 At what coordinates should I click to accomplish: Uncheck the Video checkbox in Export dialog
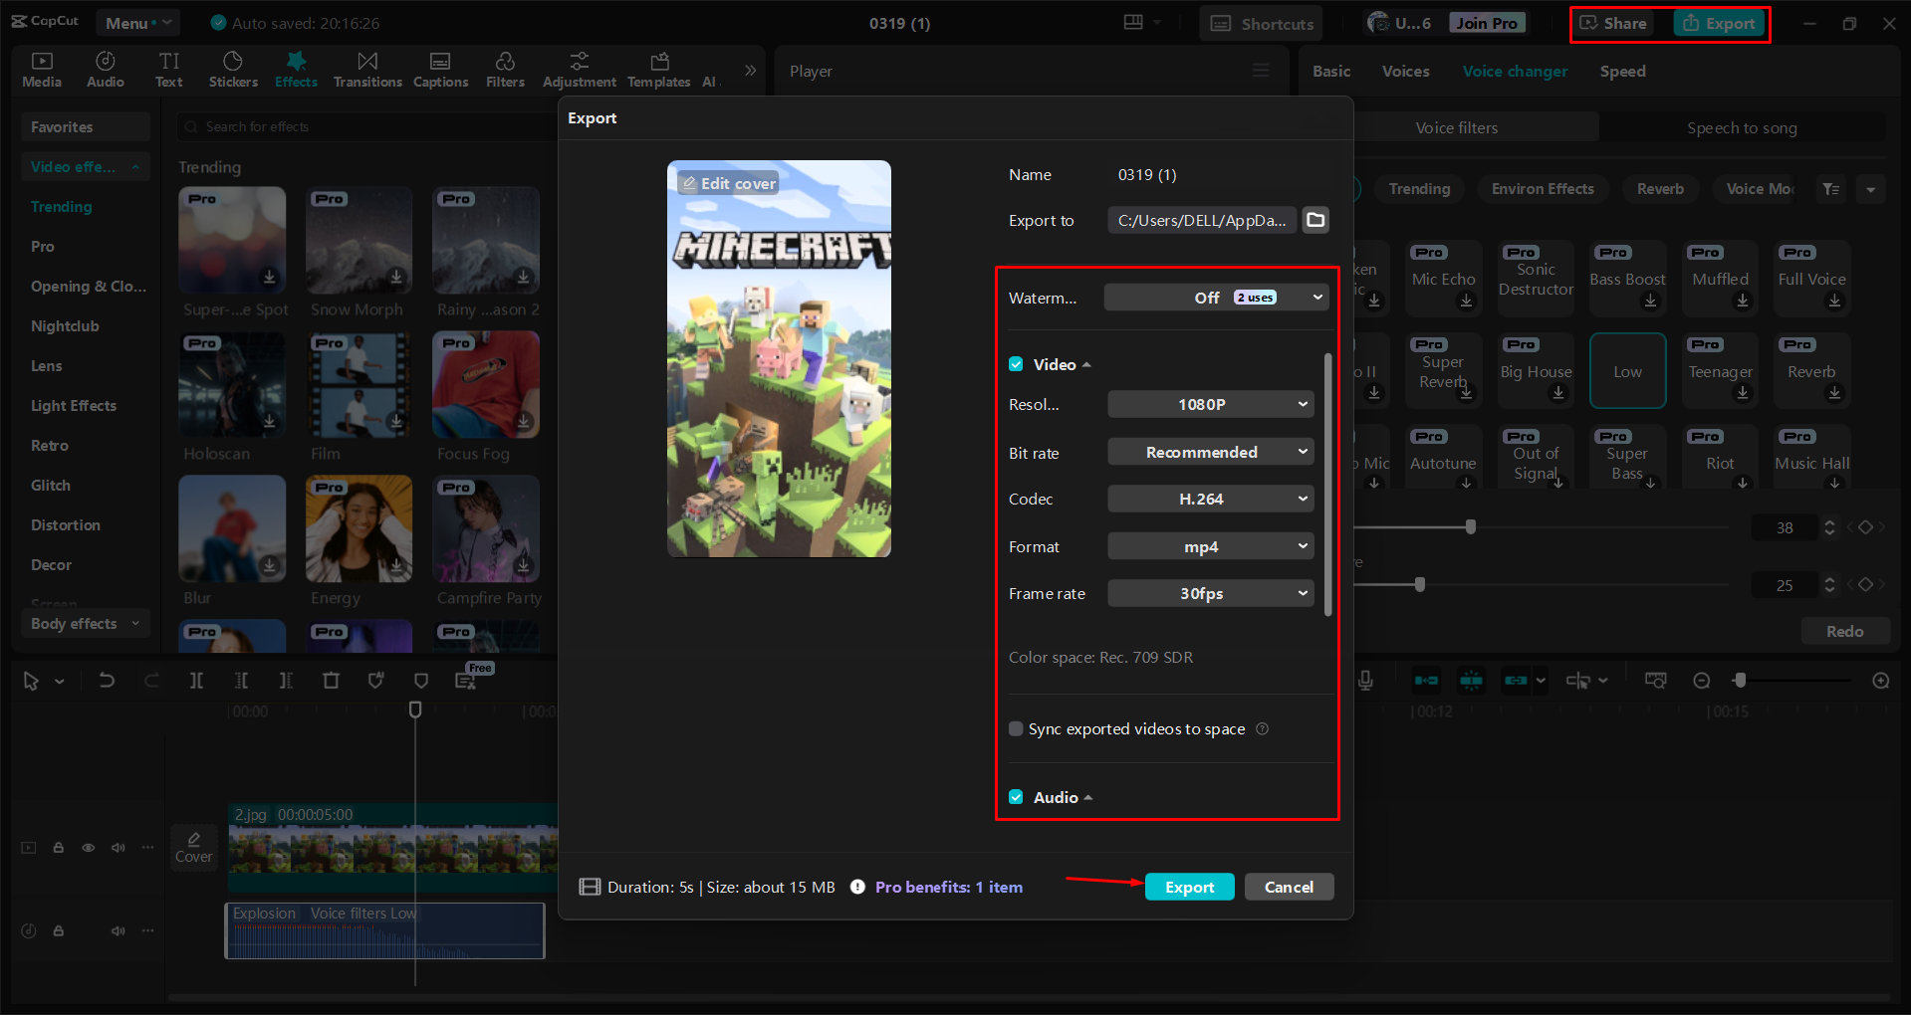(x=1016, y=364)
